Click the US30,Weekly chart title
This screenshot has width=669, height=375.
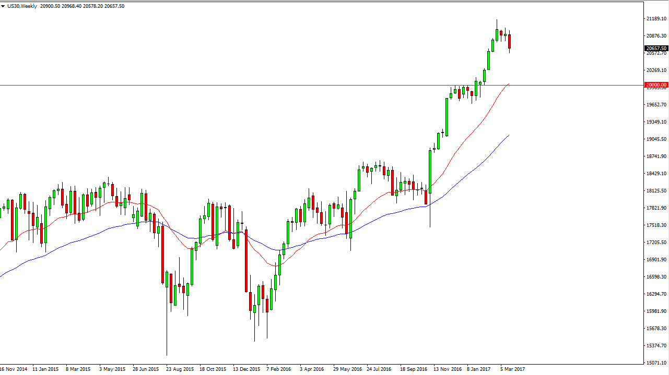[x=22, y=6]
